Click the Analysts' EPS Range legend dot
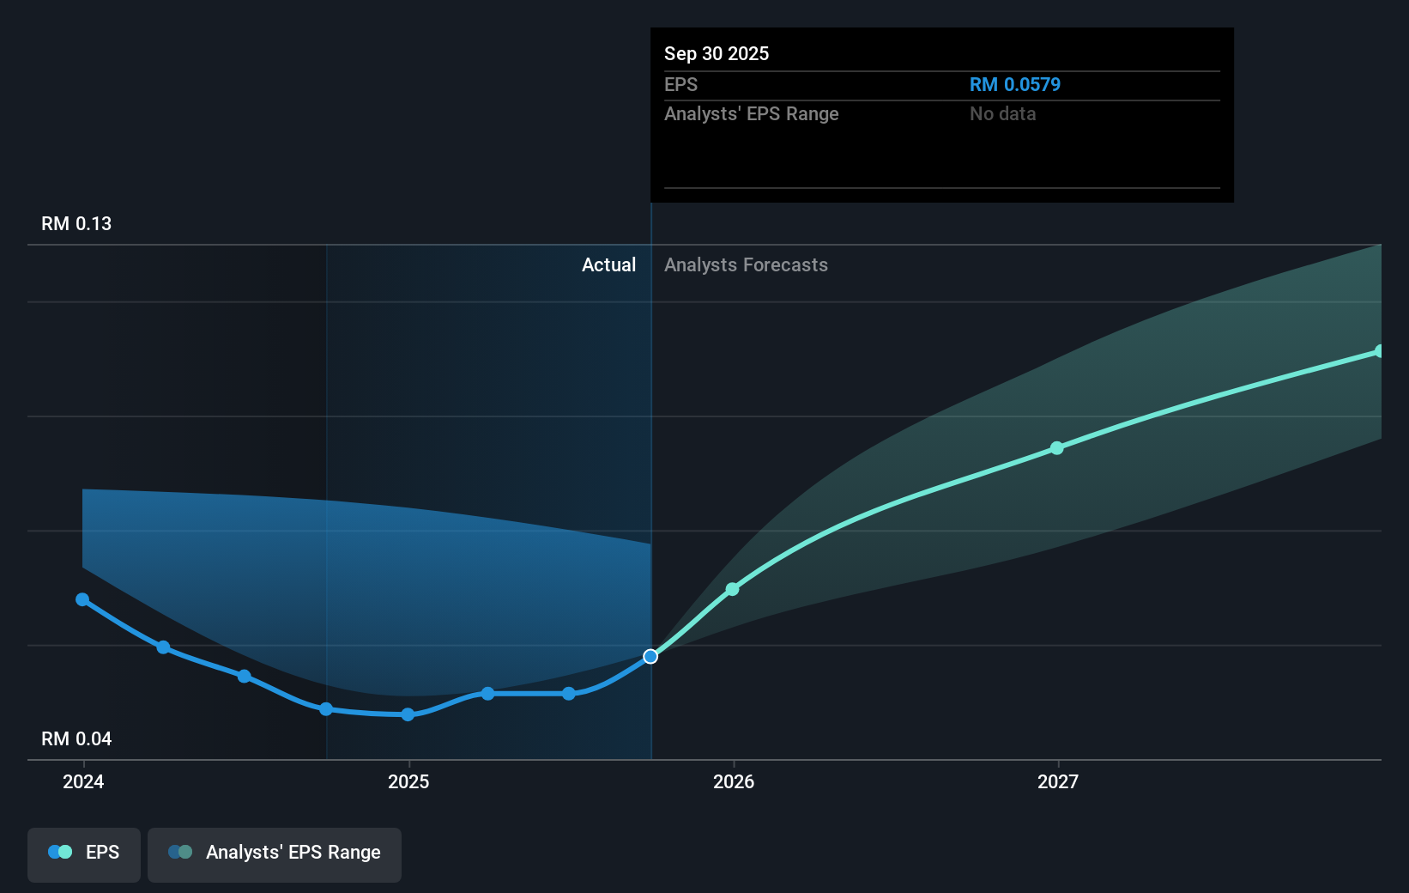The width and height of the screenshot is (1409, 893). (180, 851)
